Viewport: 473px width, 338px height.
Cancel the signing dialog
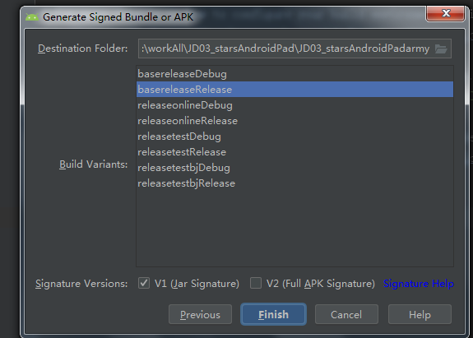[346, 314]
